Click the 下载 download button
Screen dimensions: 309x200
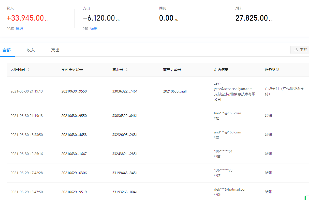(301, 50)
